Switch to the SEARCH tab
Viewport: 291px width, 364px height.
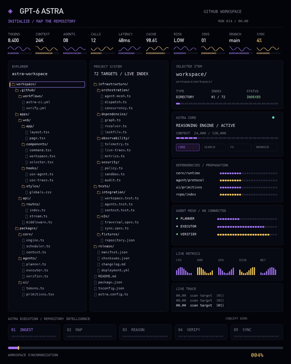pyautogui.click(x=214, y=147)
